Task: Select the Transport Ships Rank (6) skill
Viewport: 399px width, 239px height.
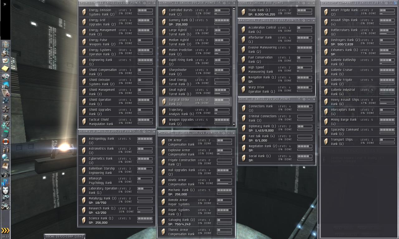Action: coord(359,142)
